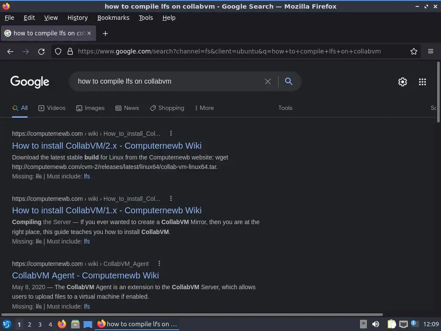Open the LXQt start menu icon

7,324
